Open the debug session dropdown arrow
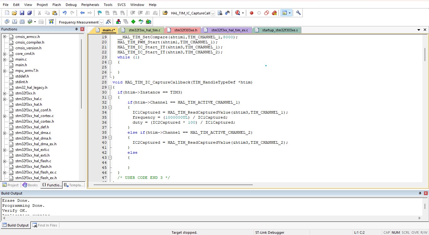429x235 pixels. (243, 13)
